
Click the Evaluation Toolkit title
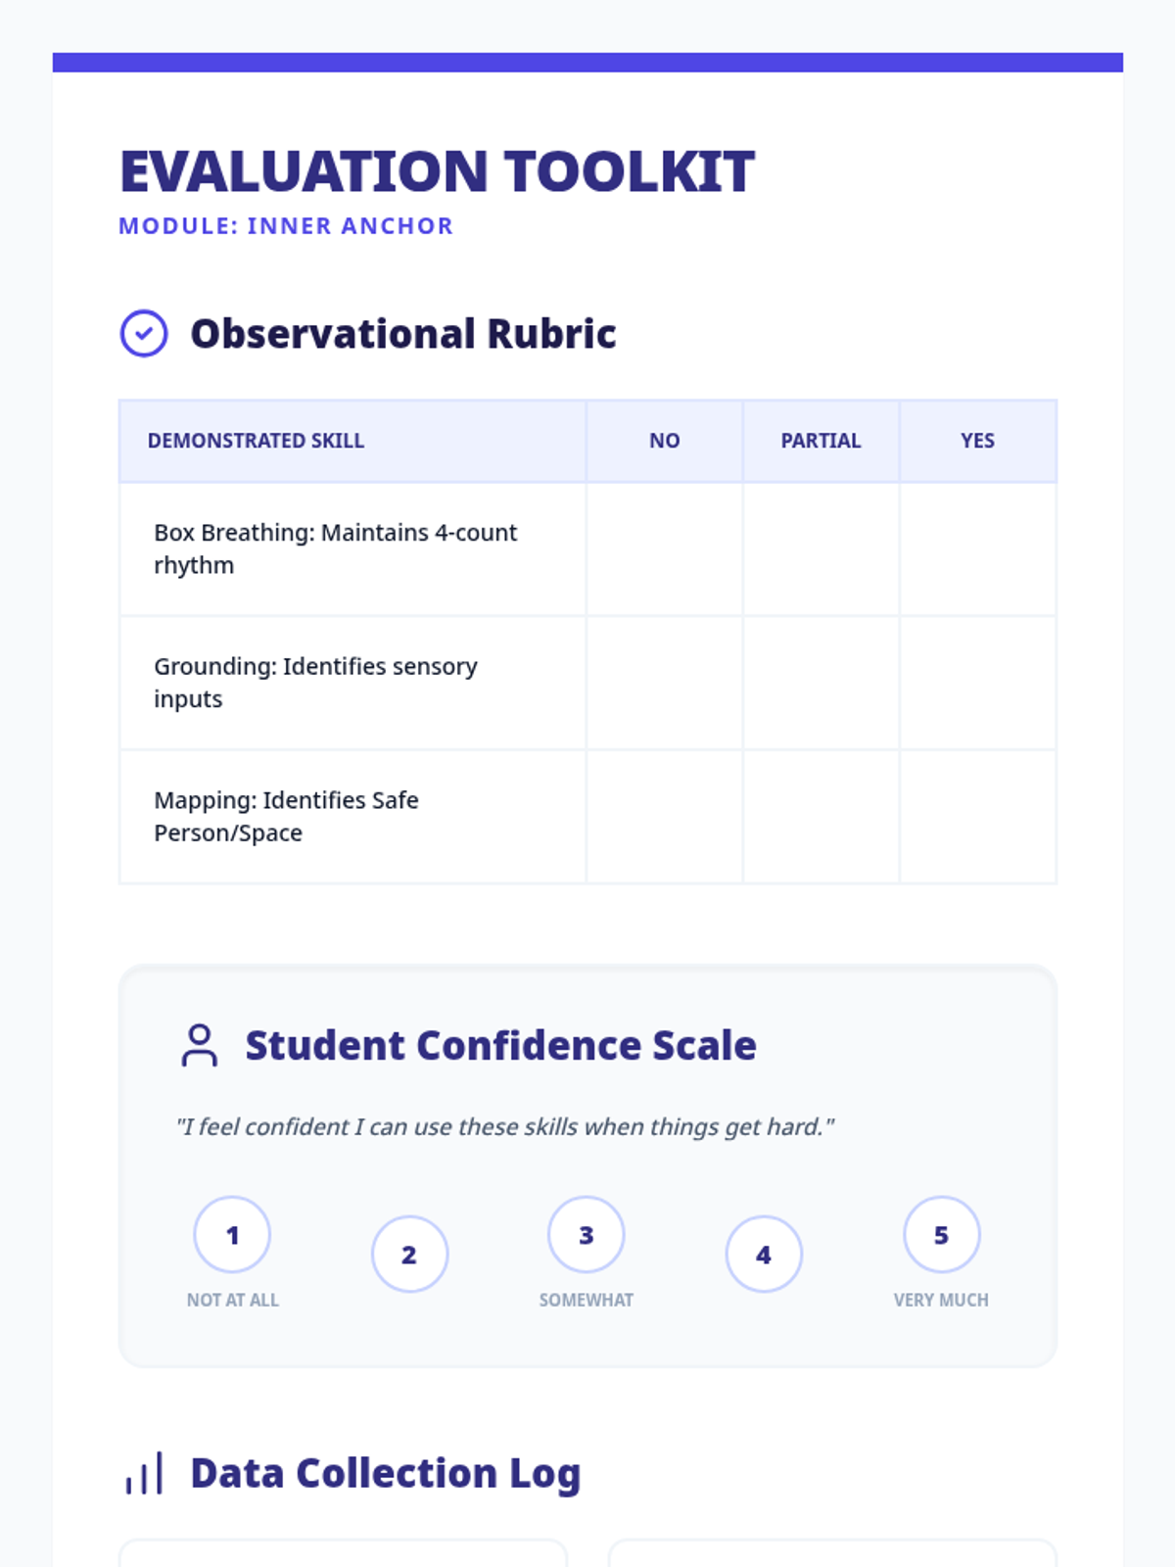437,171
